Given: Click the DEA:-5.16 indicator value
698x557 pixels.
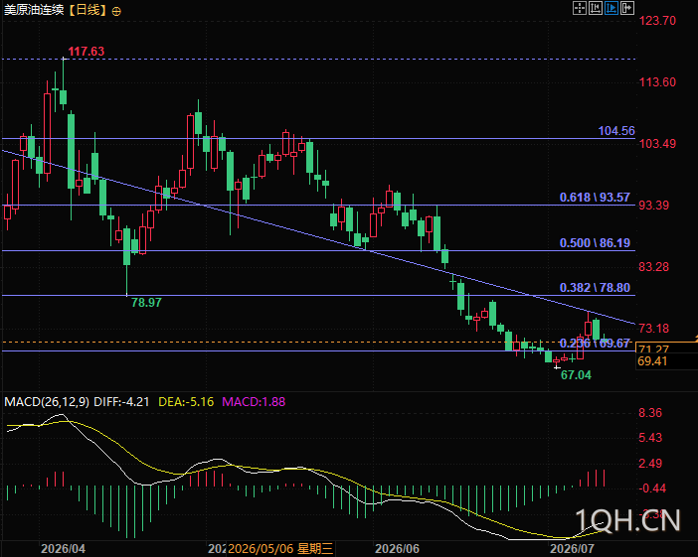Looking at the screenshot, I should (186, 402).
